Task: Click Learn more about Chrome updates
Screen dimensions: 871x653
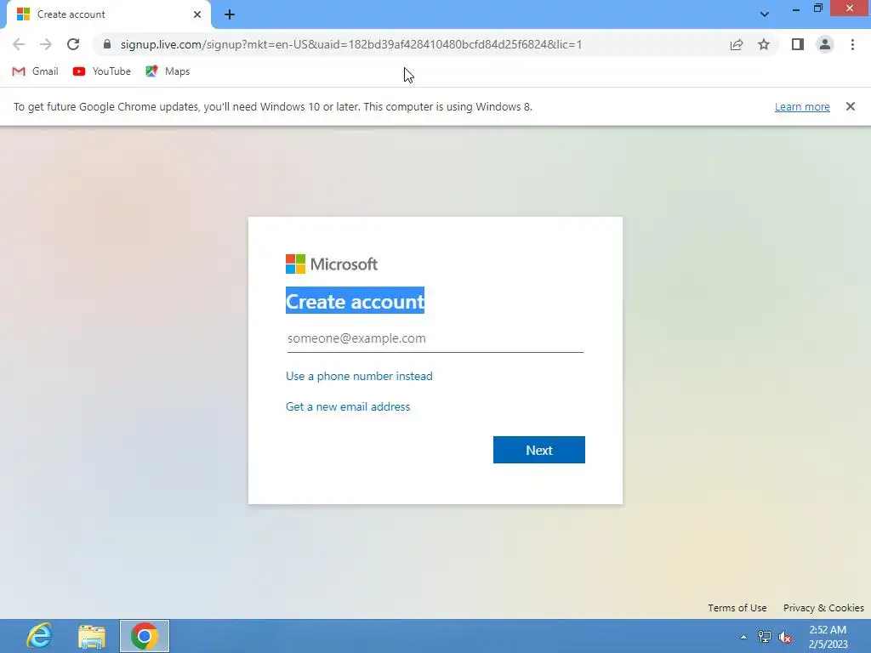Action: [x=802, y=106]
